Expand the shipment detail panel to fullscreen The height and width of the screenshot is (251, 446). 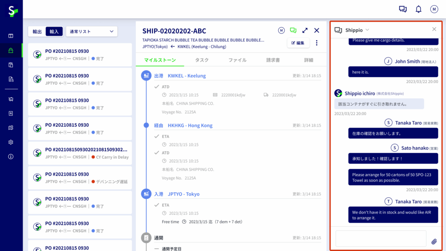click(x=305, y=31)
